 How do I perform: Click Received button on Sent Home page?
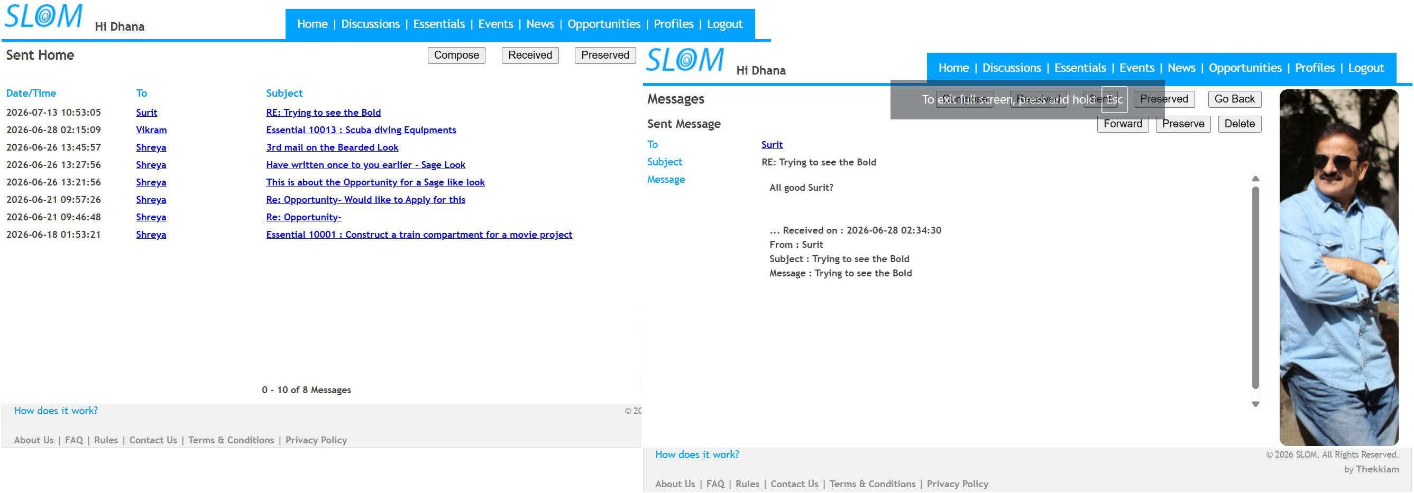530,55
